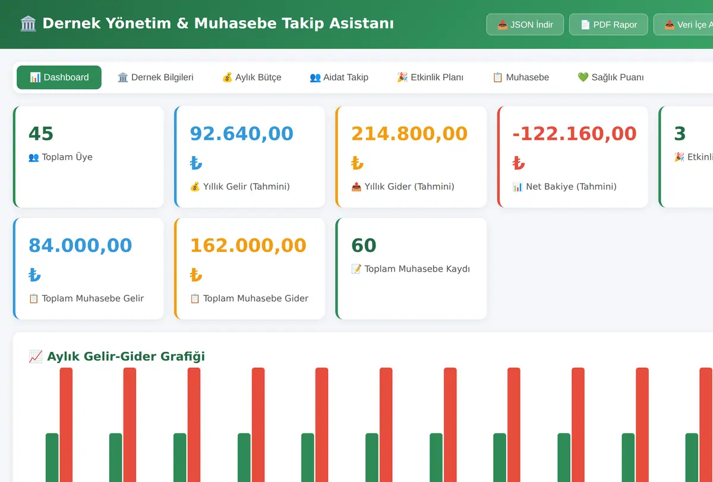Image resolution: width=713 pixels, height=482 pixels.
Task: Click the party popper icon beside Etkinlik Planı
Action: (402, 77)
